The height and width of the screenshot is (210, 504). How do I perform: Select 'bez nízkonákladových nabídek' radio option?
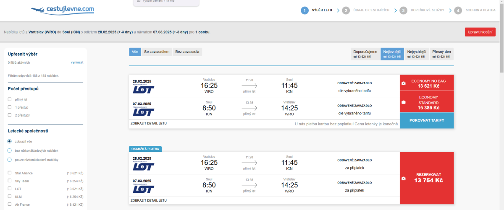pos(10,150)
